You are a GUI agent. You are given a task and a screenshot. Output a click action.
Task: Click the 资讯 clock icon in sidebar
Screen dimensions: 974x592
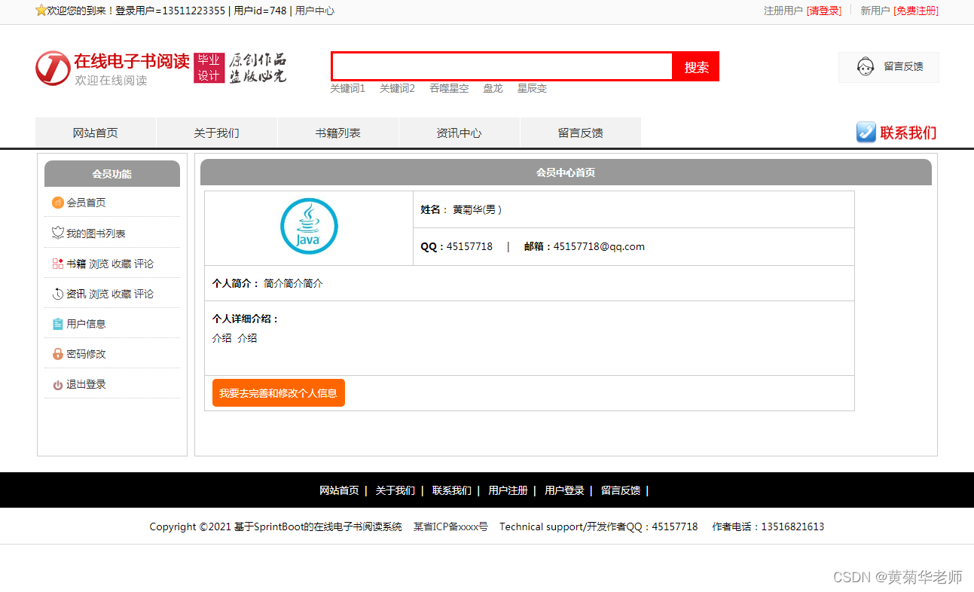click(58, 293)
